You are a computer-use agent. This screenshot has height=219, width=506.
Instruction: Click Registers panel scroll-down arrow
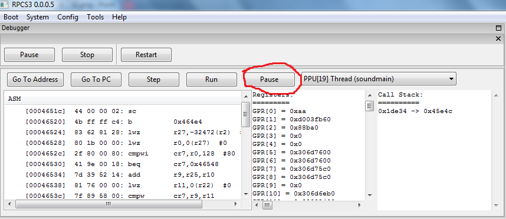[370, 195]
